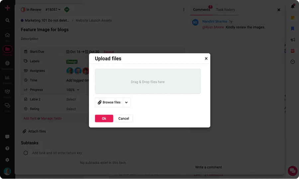This screenshot has height=179, width=299.
Task: Open the live chat bubble at bottom right
Action: point(293,171)
